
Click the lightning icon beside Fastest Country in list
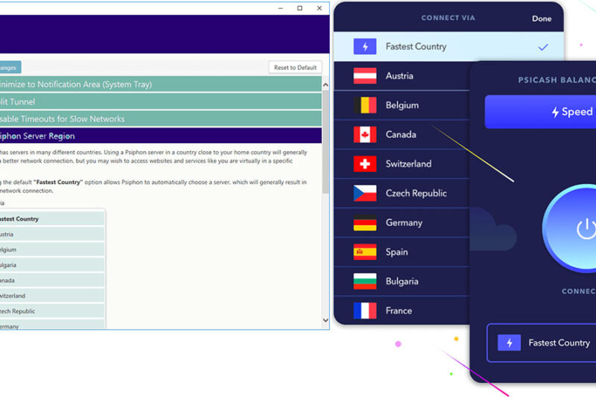pyautogui.click(x=364, y=46)
